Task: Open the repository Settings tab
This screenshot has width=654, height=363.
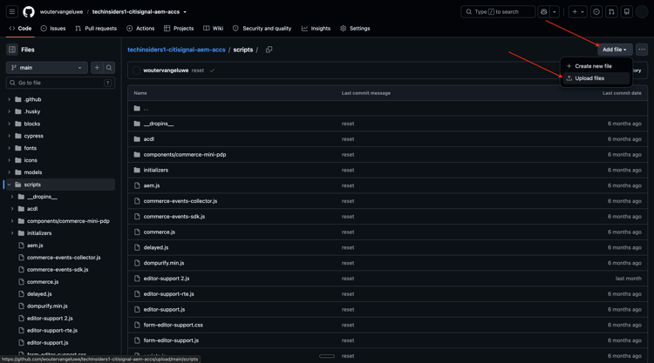Action: 355,29
